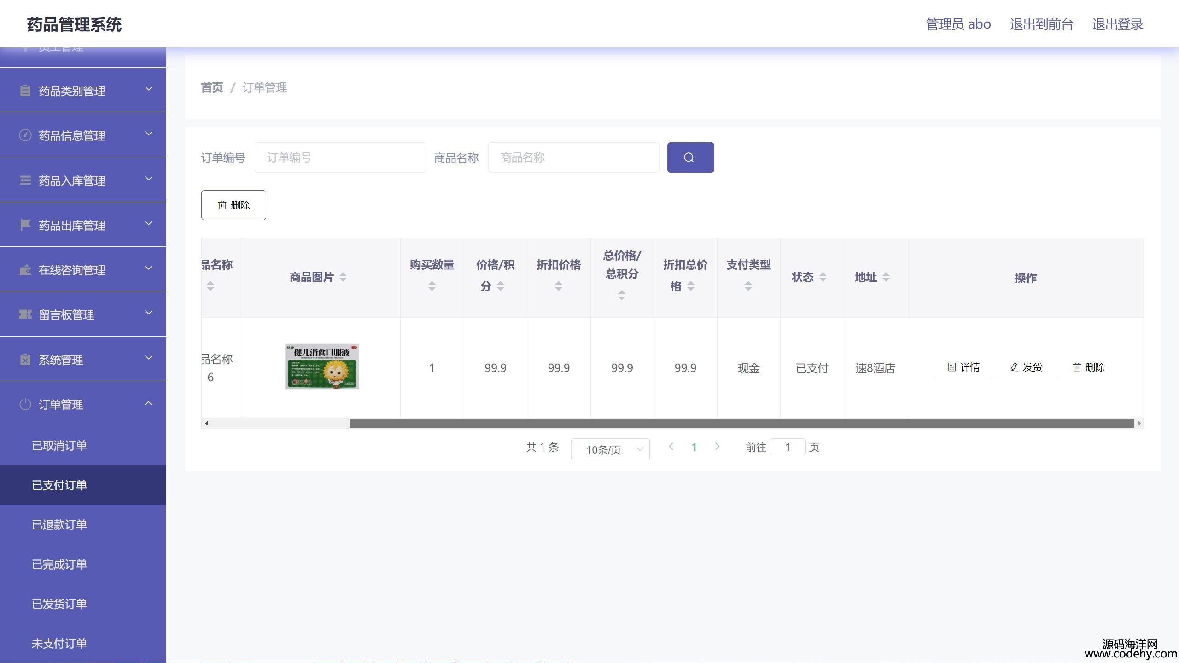Sort by 状态 column arrows

(x=823, y=277)
